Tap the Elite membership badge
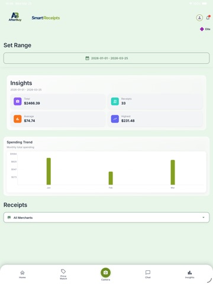Image resolution: width=213 pixels, height=284 pixels. coord(205,29)
